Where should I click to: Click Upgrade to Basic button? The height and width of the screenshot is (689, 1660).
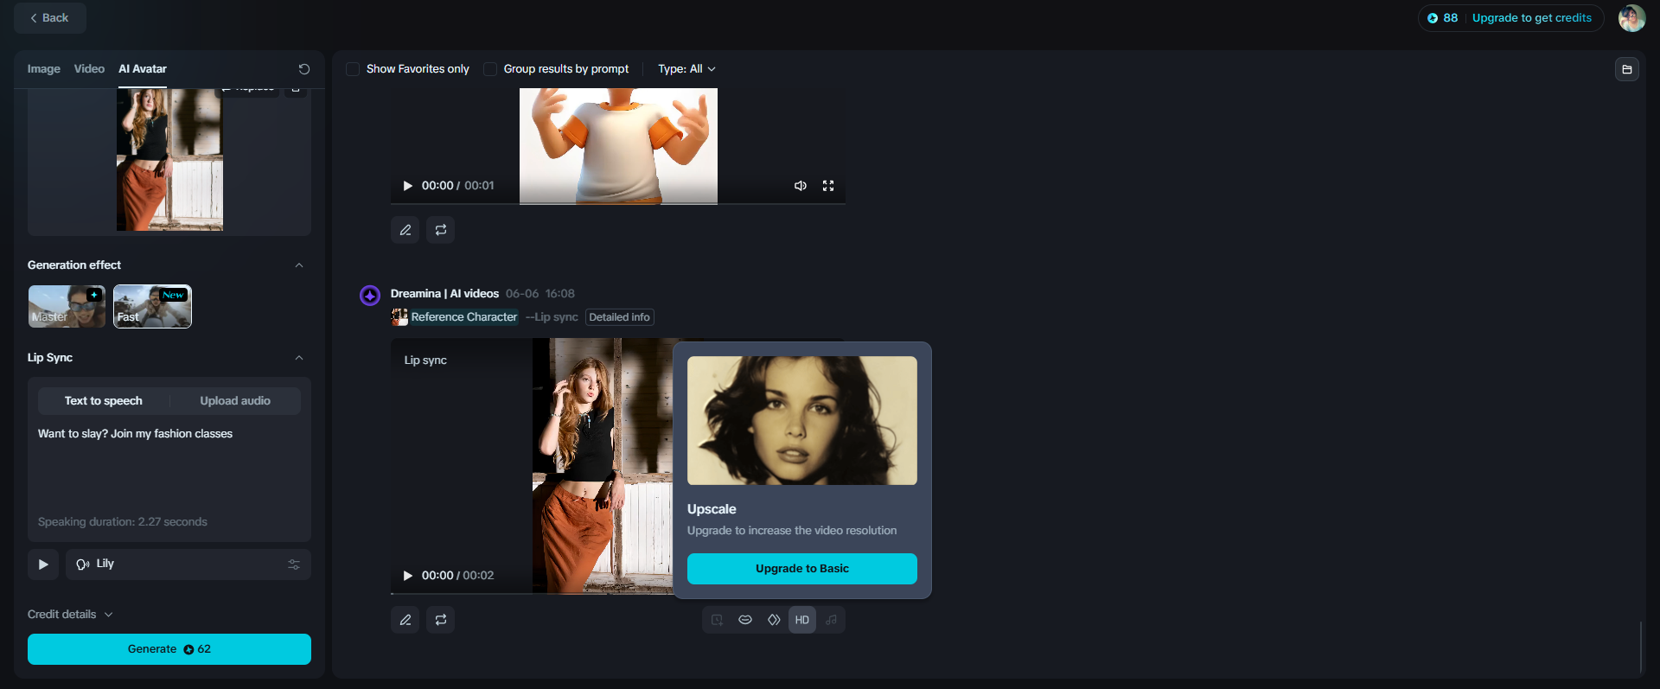[802, 569]
